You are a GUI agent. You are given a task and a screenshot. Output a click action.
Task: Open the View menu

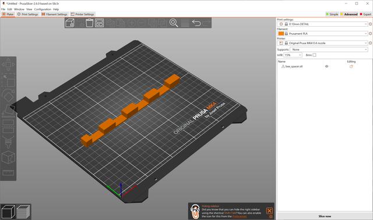(29, 9)
